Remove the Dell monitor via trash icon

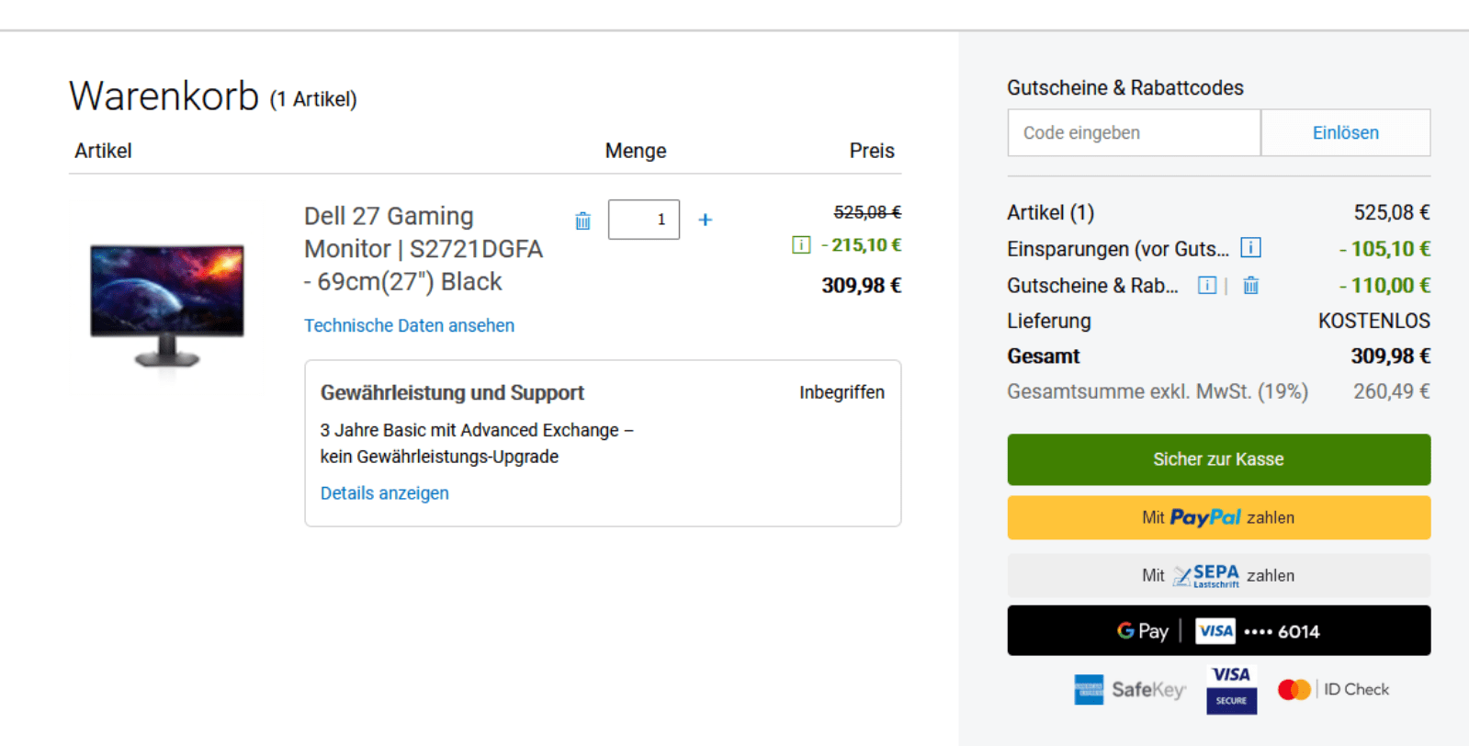[x=582, y=220]
